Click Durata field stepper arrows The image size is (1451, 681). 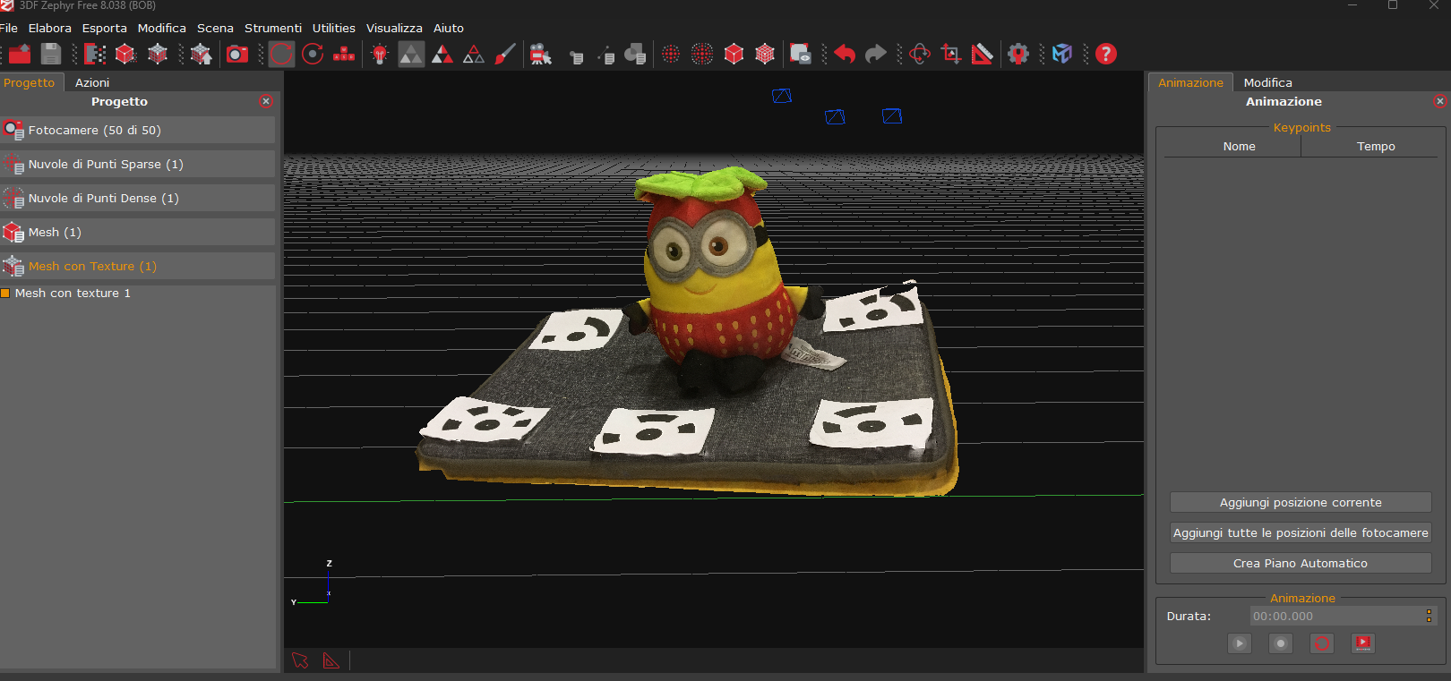tap(1429, 616)
